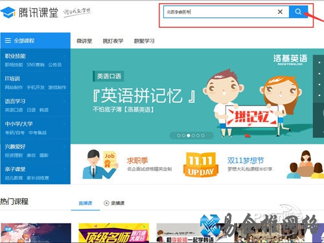
Task: Select the first carousel indicator dot
Action: point(179,135)
